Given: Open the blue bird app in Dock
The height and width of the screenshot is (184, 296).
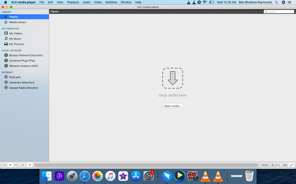Looking at the screenshot, I should (167, 176).
